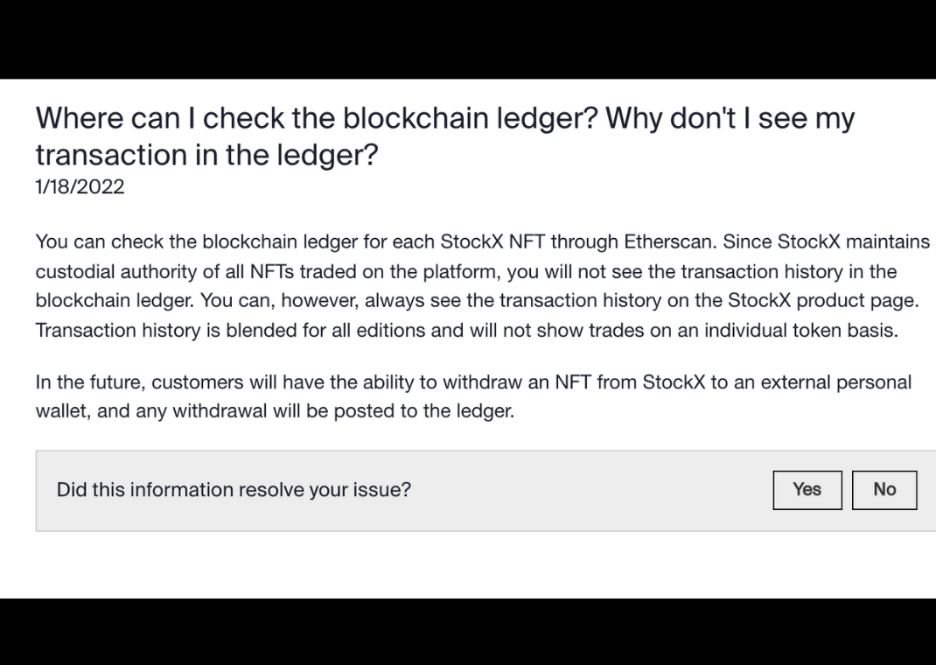Click the paragraph beginning 'In the future'
Viewport: 936px width, 665px height.
click(473, 396)
